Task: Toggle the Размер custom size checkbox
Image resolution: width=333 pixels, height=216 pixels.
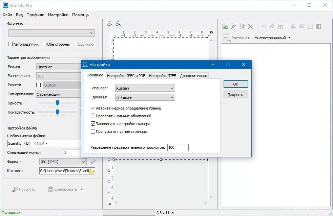Action: [38, 85]
